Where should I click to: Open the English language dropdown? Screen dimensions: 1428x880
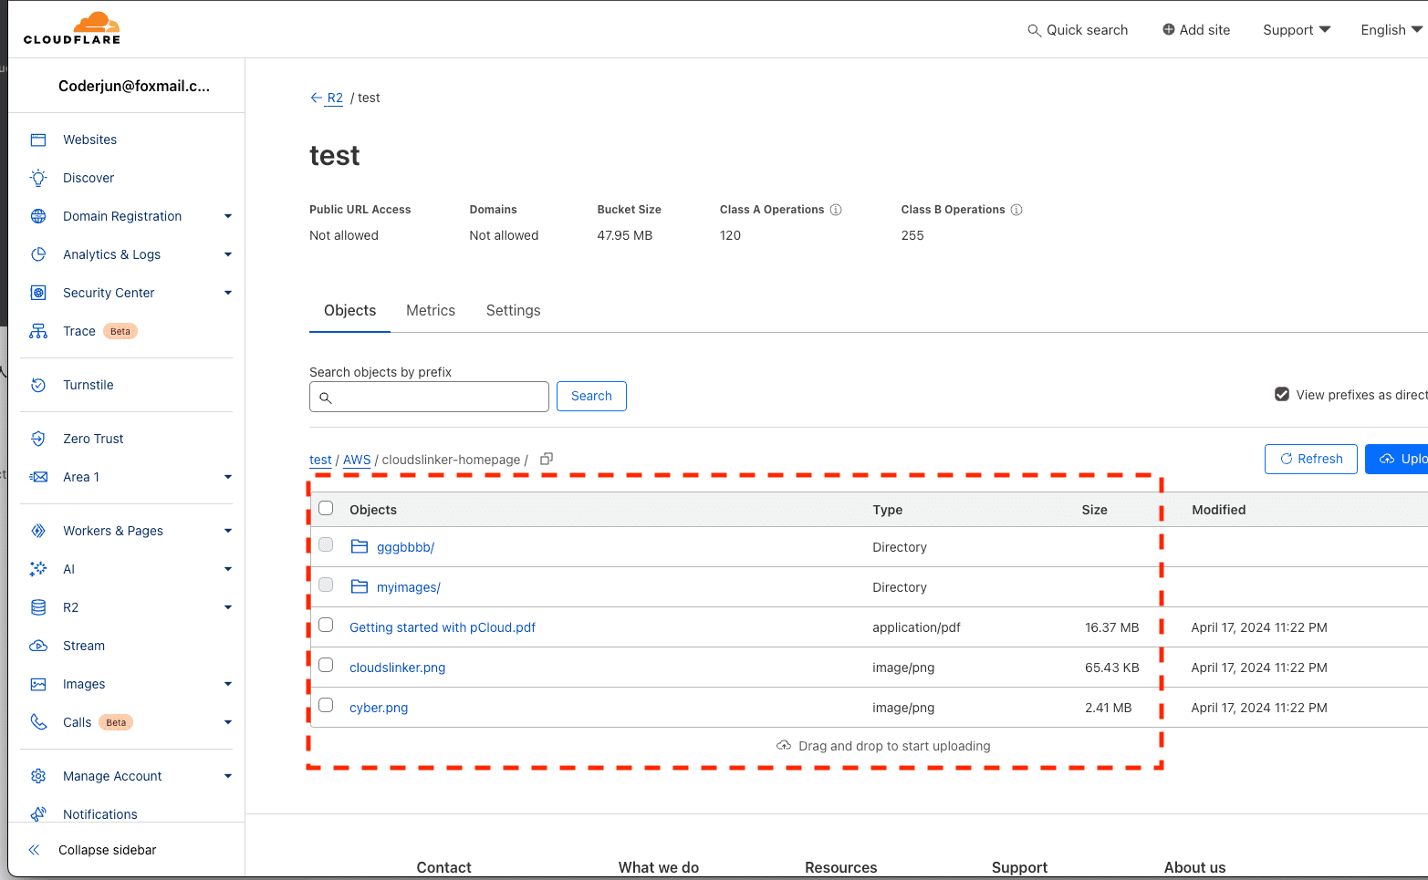[x=1392, y=30]
